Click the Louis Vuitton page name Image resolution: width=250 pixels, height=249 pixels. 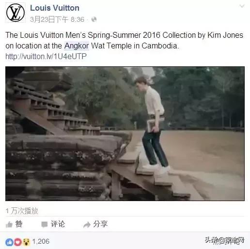click(55, 8)
